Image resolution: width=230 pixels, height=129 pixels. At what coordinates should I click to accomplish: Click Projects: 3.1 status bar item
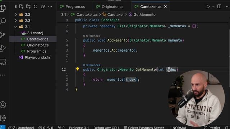(79, 128)
